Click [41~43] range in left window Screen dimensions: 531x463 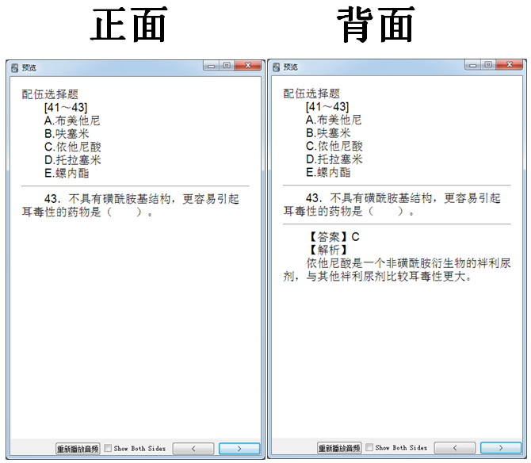tap(66, 108)
